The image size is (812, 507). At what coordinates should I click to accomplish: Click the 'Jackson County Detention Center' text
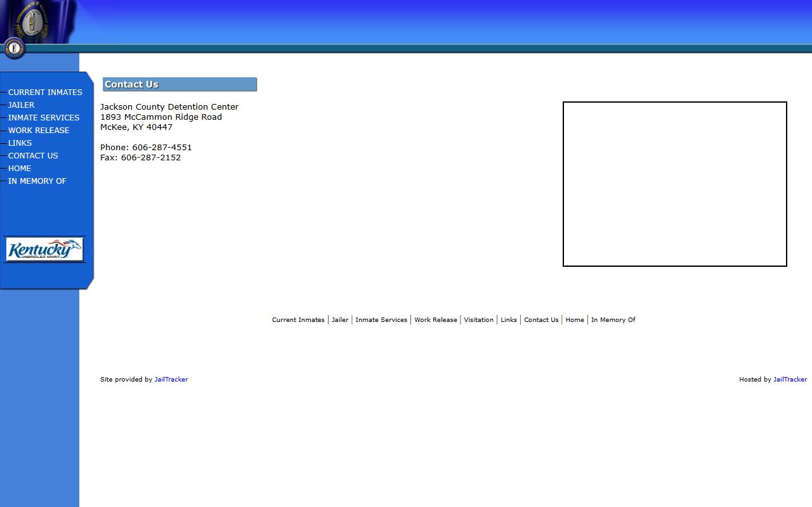169,107
